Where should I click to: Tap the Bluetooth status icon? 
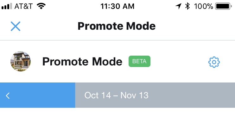point(187,6)
